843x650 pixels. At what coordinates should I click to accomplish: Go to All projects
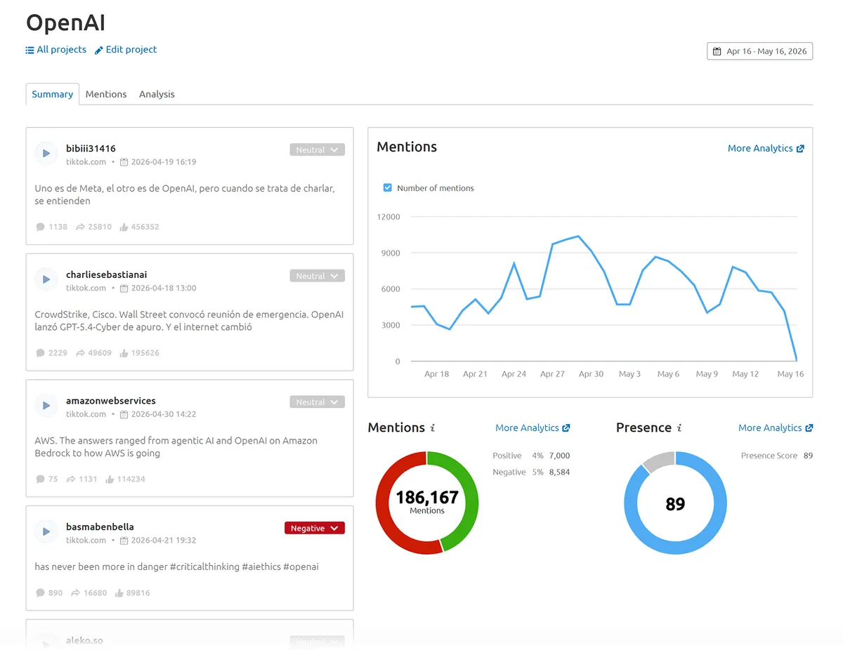tap(56, 50)
